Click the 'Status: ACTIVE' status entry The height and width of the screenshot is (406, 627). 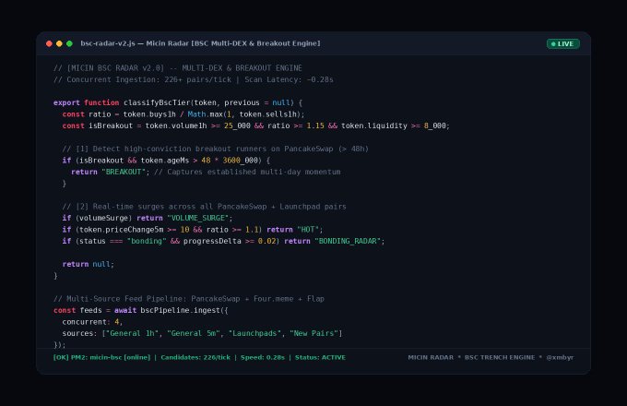pos(320,358)
